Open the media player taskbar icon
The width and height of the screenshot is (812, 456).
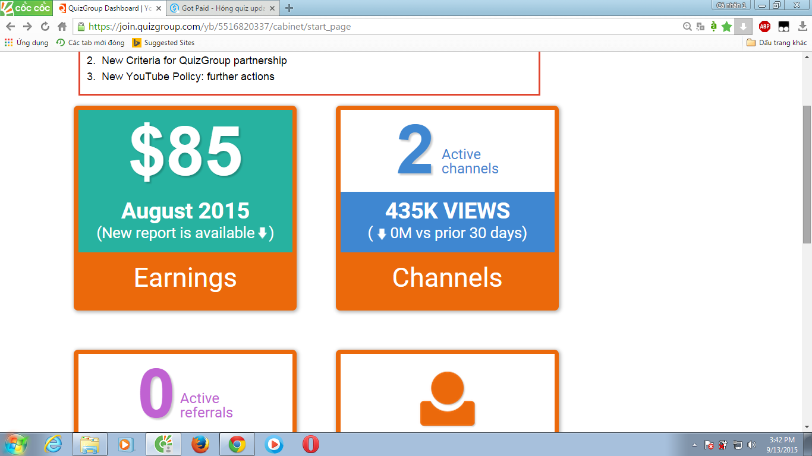[x=127, y=444]
